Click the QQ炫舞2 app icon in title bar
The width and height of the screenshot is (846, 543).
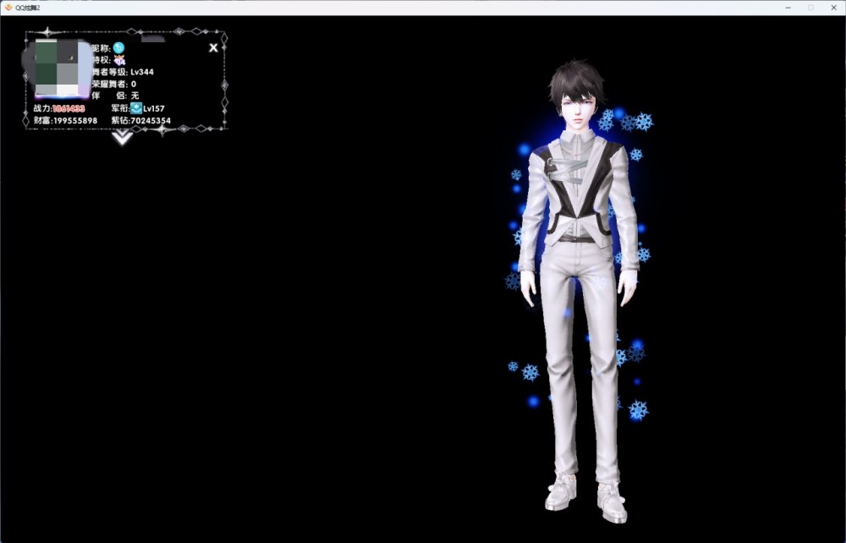8,8
